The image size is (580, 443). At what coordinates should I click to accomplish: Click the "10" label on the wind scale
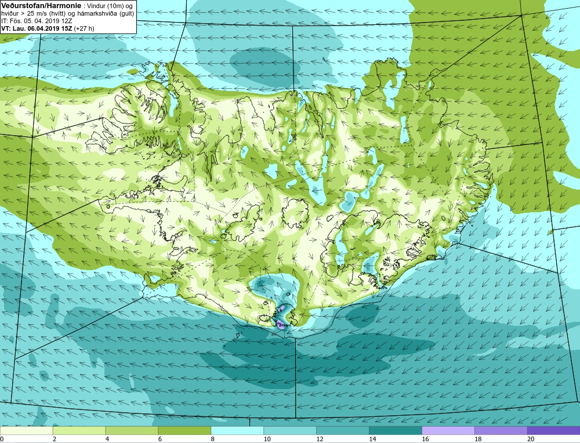click(267, 439)
